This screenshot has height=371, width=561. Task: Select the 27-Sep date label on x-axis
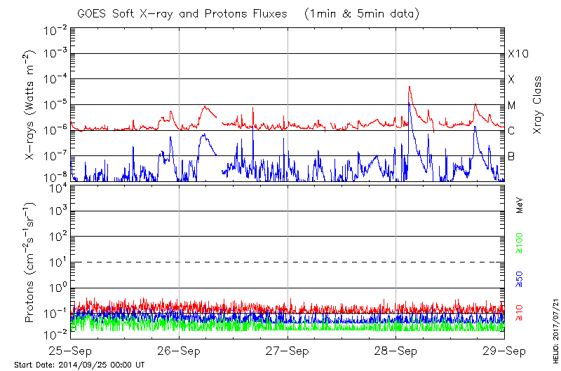[x=288, y=350]
